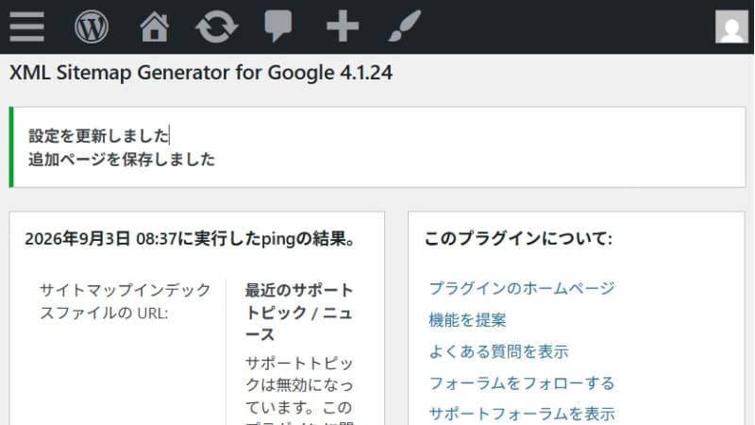
Task: Click XML Sitemap Generator for Google heading
Action: click(201, 73)
